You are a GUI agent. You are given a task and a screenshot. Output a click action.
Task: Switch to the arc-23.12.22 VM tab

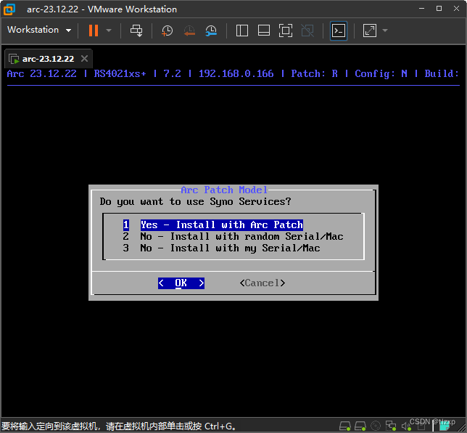pyautogui.click(x=48, y=59)
